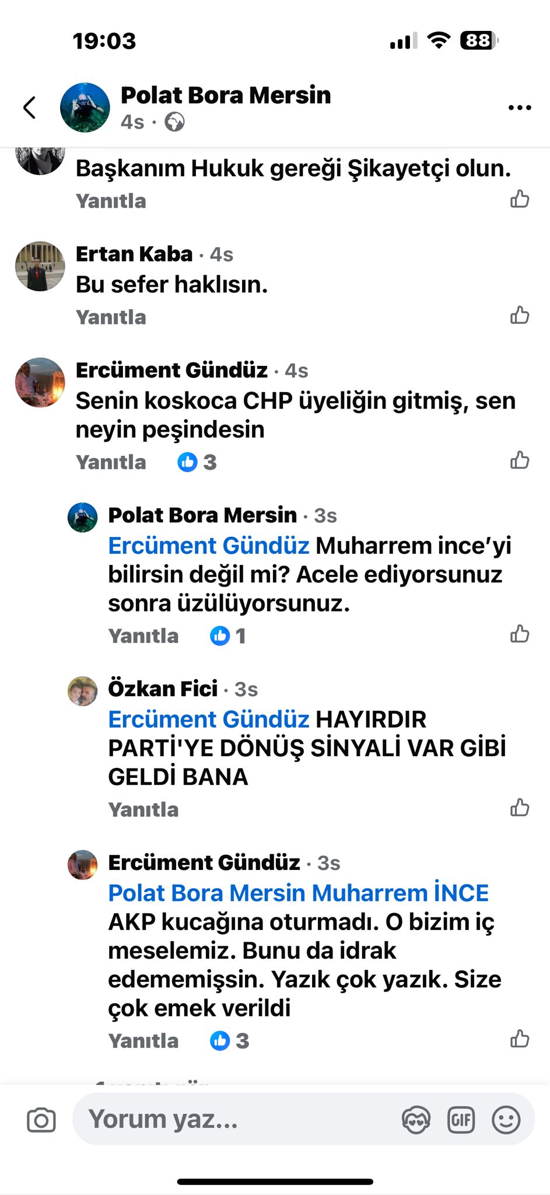Screen dimensions: 550x1195
Task: Click the public globe privacy icon
Action: 174,122
